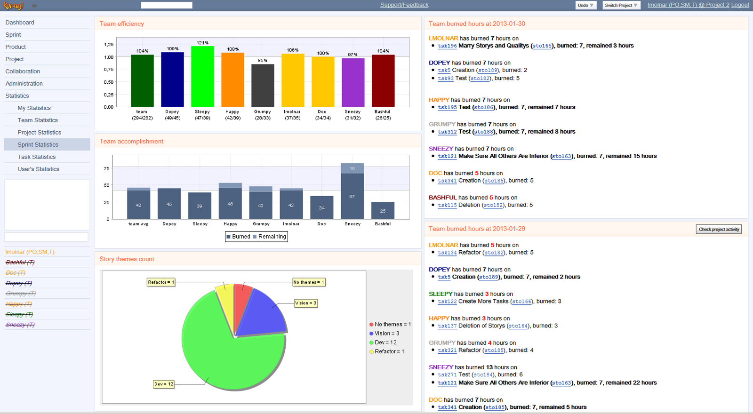Open the Dashboard menu item
This screenshot has width=753, height=414.
pos(47,23)
